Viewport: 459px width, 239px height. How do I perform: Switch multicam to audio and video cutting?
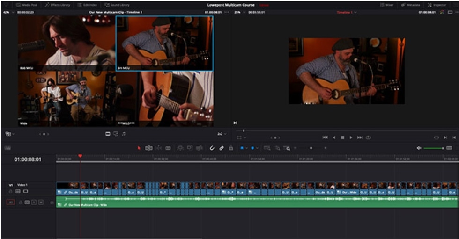(116, 134)
